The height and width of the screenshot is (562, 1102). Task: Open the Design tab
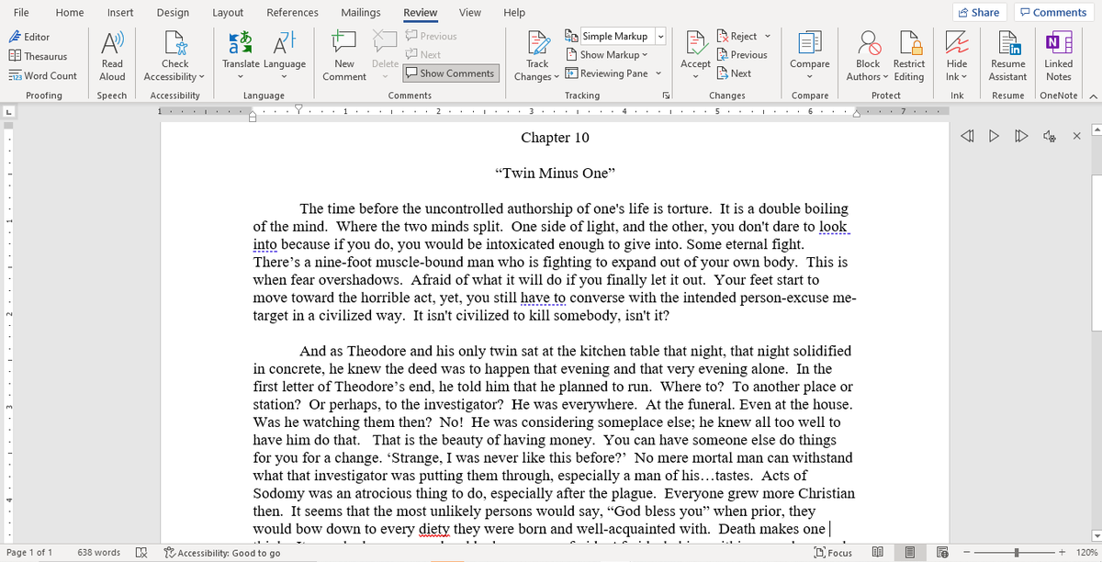click(173, 12)
